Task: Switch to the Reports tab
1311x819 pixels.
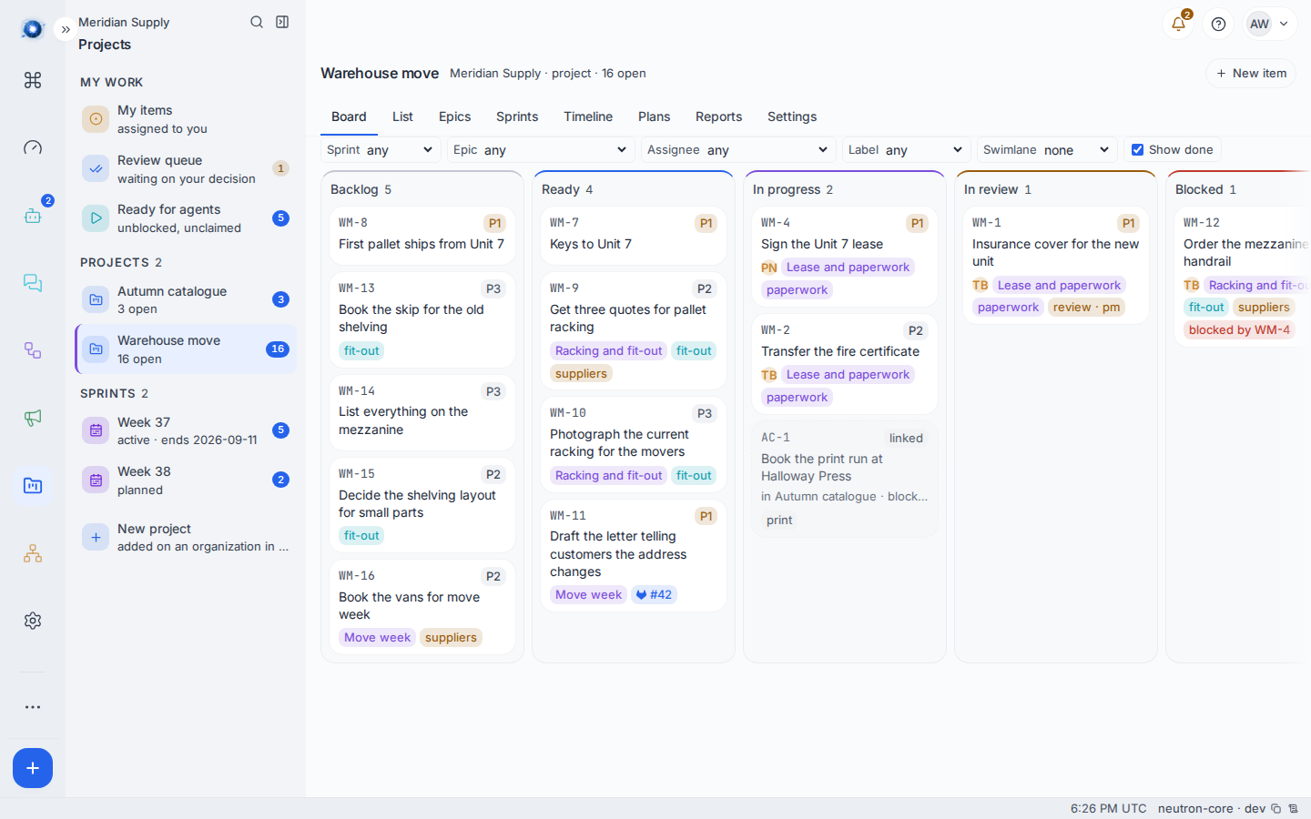Action: 718,116
